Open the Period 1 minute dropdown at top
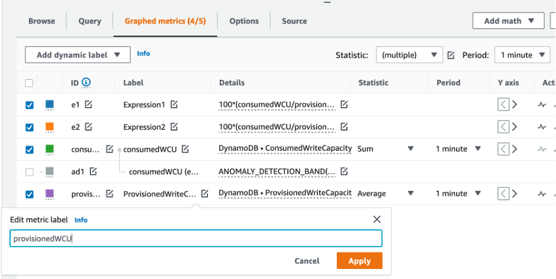Screen dimensions: 556x279 (x=522, y=55)
